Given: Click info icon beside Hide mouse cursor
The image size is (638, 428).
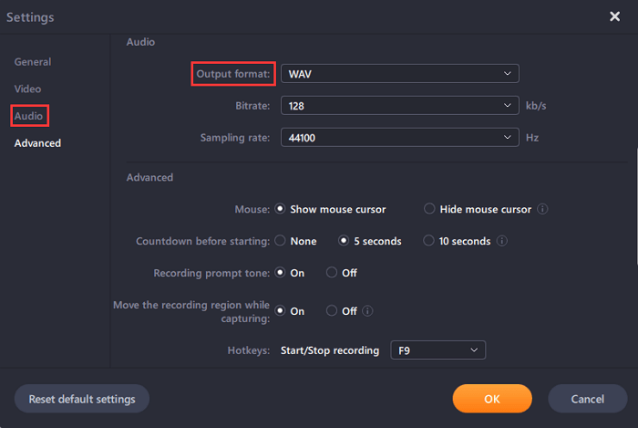Looking at the screenshot, I should coord(542,209).
